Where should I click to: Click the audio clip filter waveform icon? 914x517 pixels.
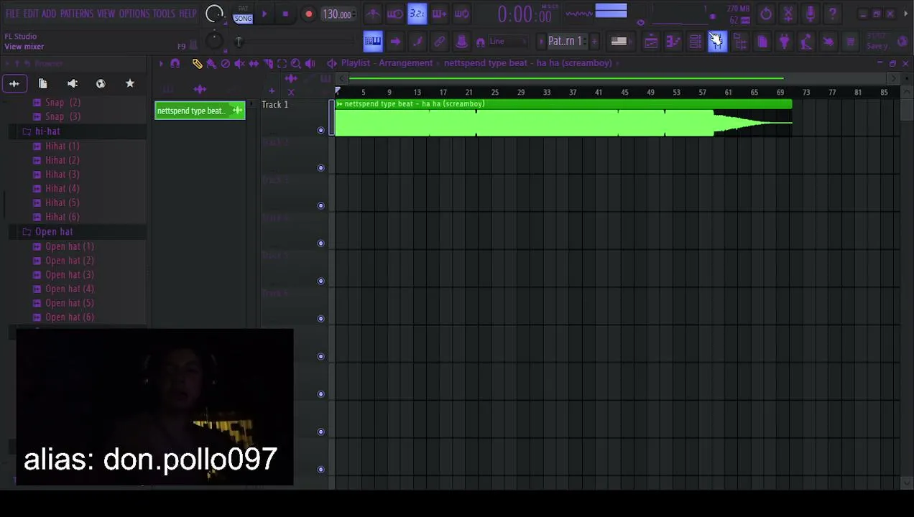click(200, 90)
